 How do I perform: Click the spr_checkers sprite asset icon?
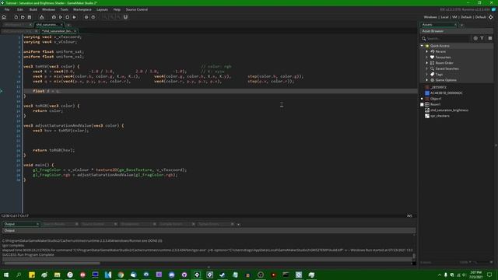coord(427,116)
